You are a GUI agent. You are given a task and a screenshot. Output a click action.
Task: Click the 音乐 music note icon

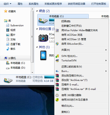[8, 49]
